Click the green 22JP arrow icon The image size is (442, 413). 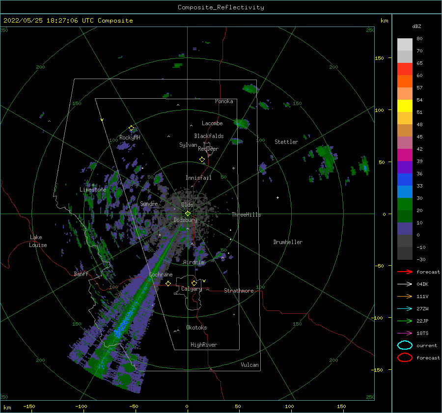point(405,321)
